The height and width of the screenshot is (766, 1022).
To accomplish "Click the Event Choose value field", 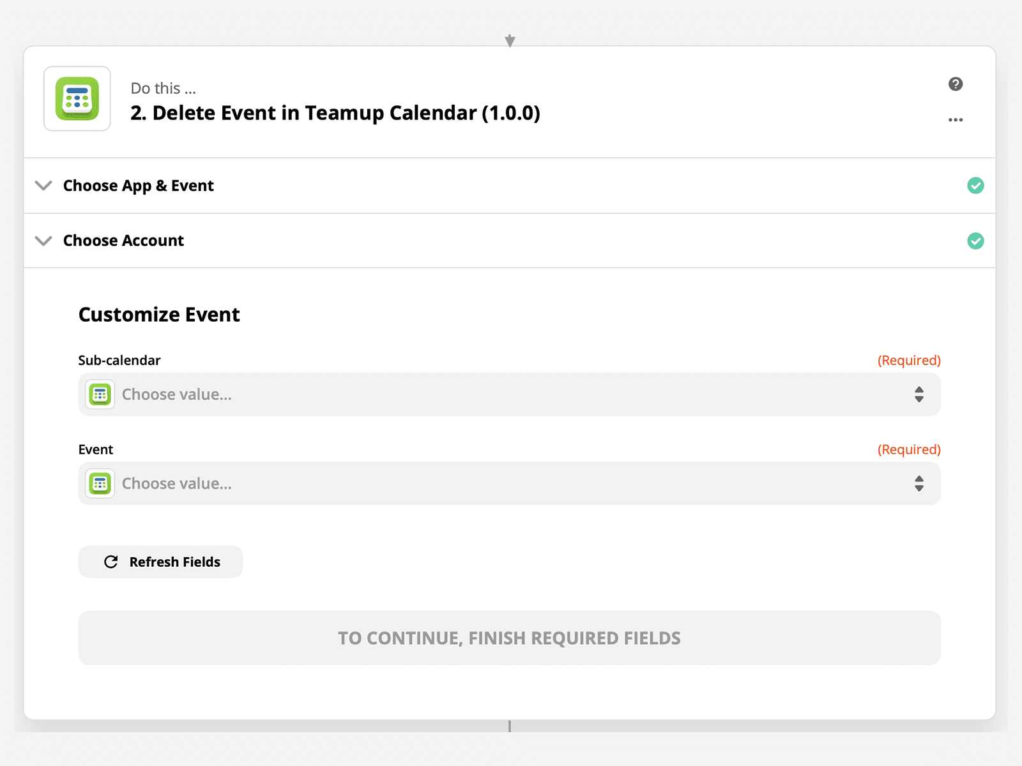I will coord(510,484).
